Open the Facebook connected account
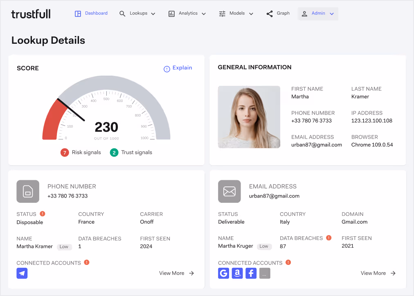Viewport: 414px width, 296px height. tap(251, 273)
